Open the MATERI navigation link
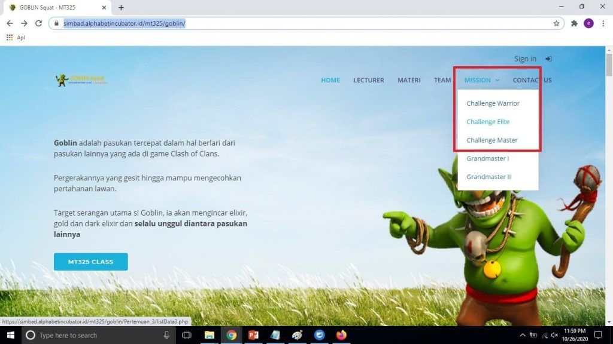The height and width of the screenshot is (344, 613). (x=409, y=80)
